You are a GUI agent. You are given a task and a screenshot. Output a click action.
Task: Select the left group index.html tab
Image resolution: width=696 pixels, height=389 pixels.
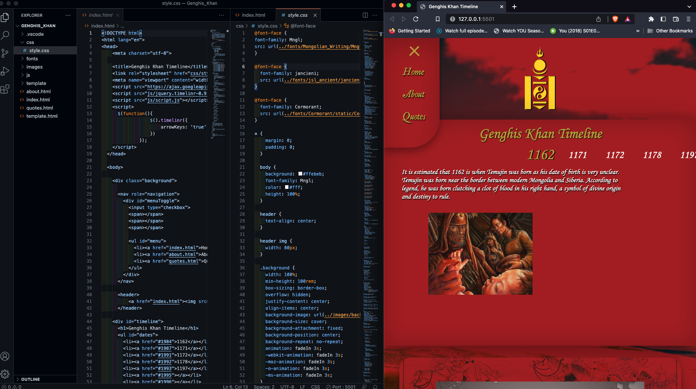100,15
